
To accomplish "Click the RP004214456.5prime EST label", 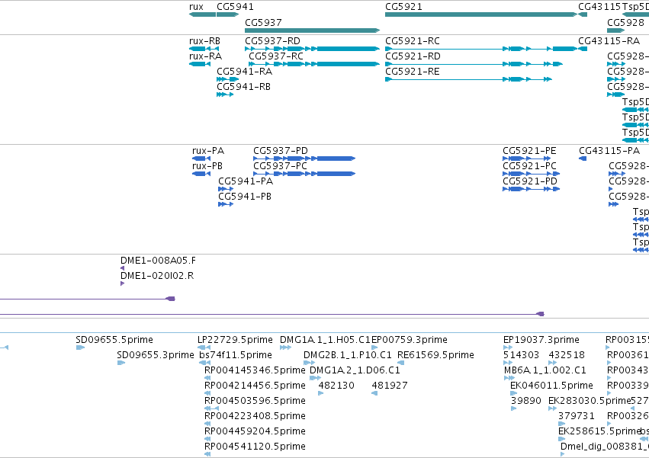I will coord(255,386).
